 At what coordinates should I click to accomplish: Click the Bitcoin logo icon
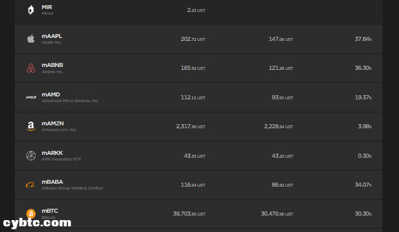(31, 214)
